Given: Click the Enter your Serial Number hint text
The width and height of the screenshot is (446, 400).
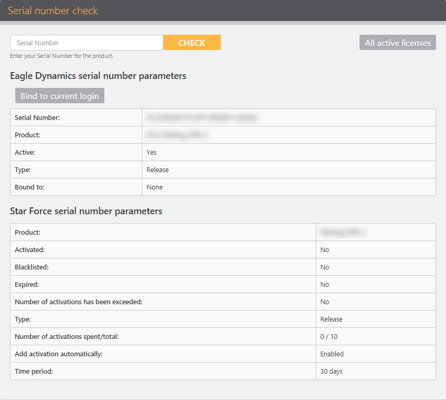Looking at the screenshot, I should 62,56.
